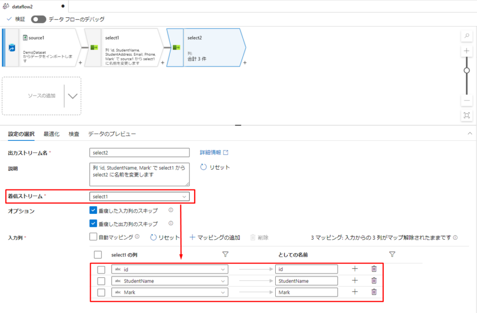Click the validate checkmark icon
Viewport: 477px width, 313px height.
click(9, 19)
